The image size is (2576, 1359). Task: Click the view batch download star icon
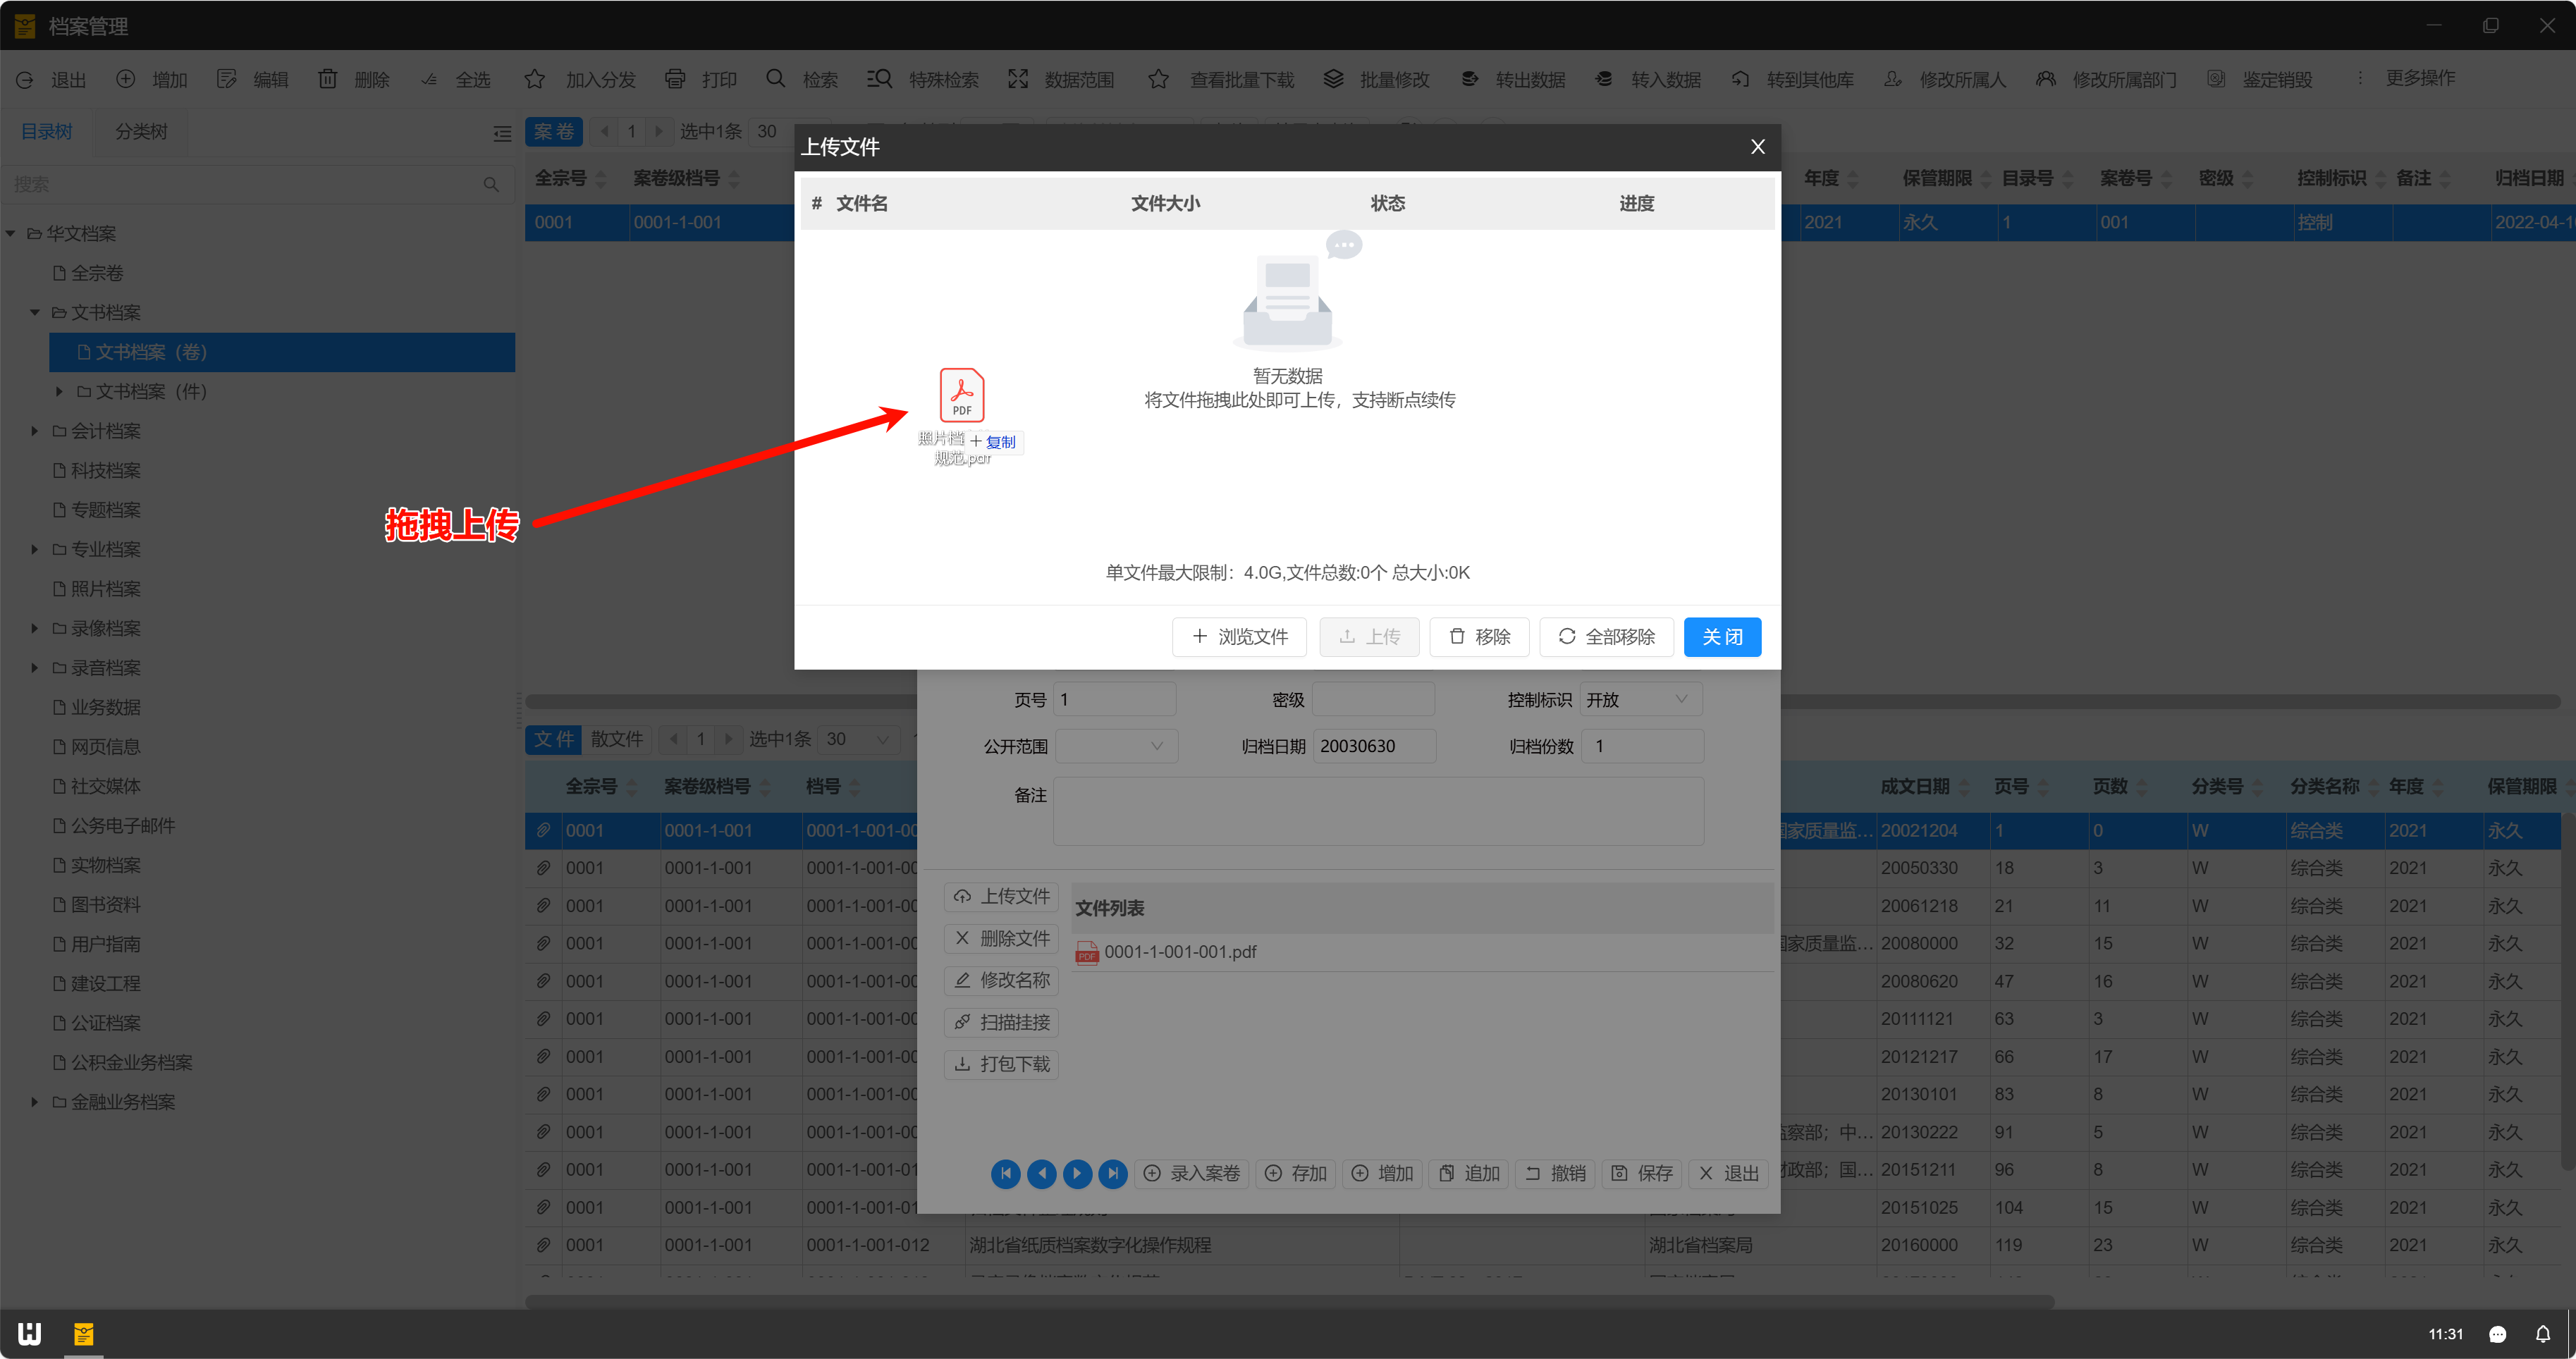[1158, 79]
